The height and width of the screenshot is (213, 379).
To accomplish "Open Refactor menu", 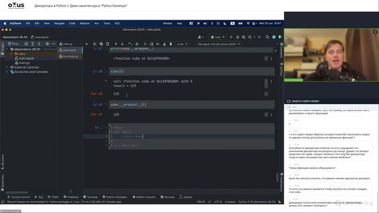I will (x=85, y=24).
